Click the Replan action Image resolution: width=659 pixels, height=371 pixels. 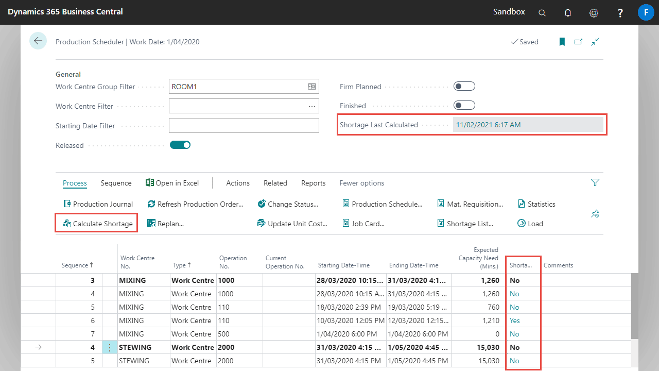click(x=165, y=224)
